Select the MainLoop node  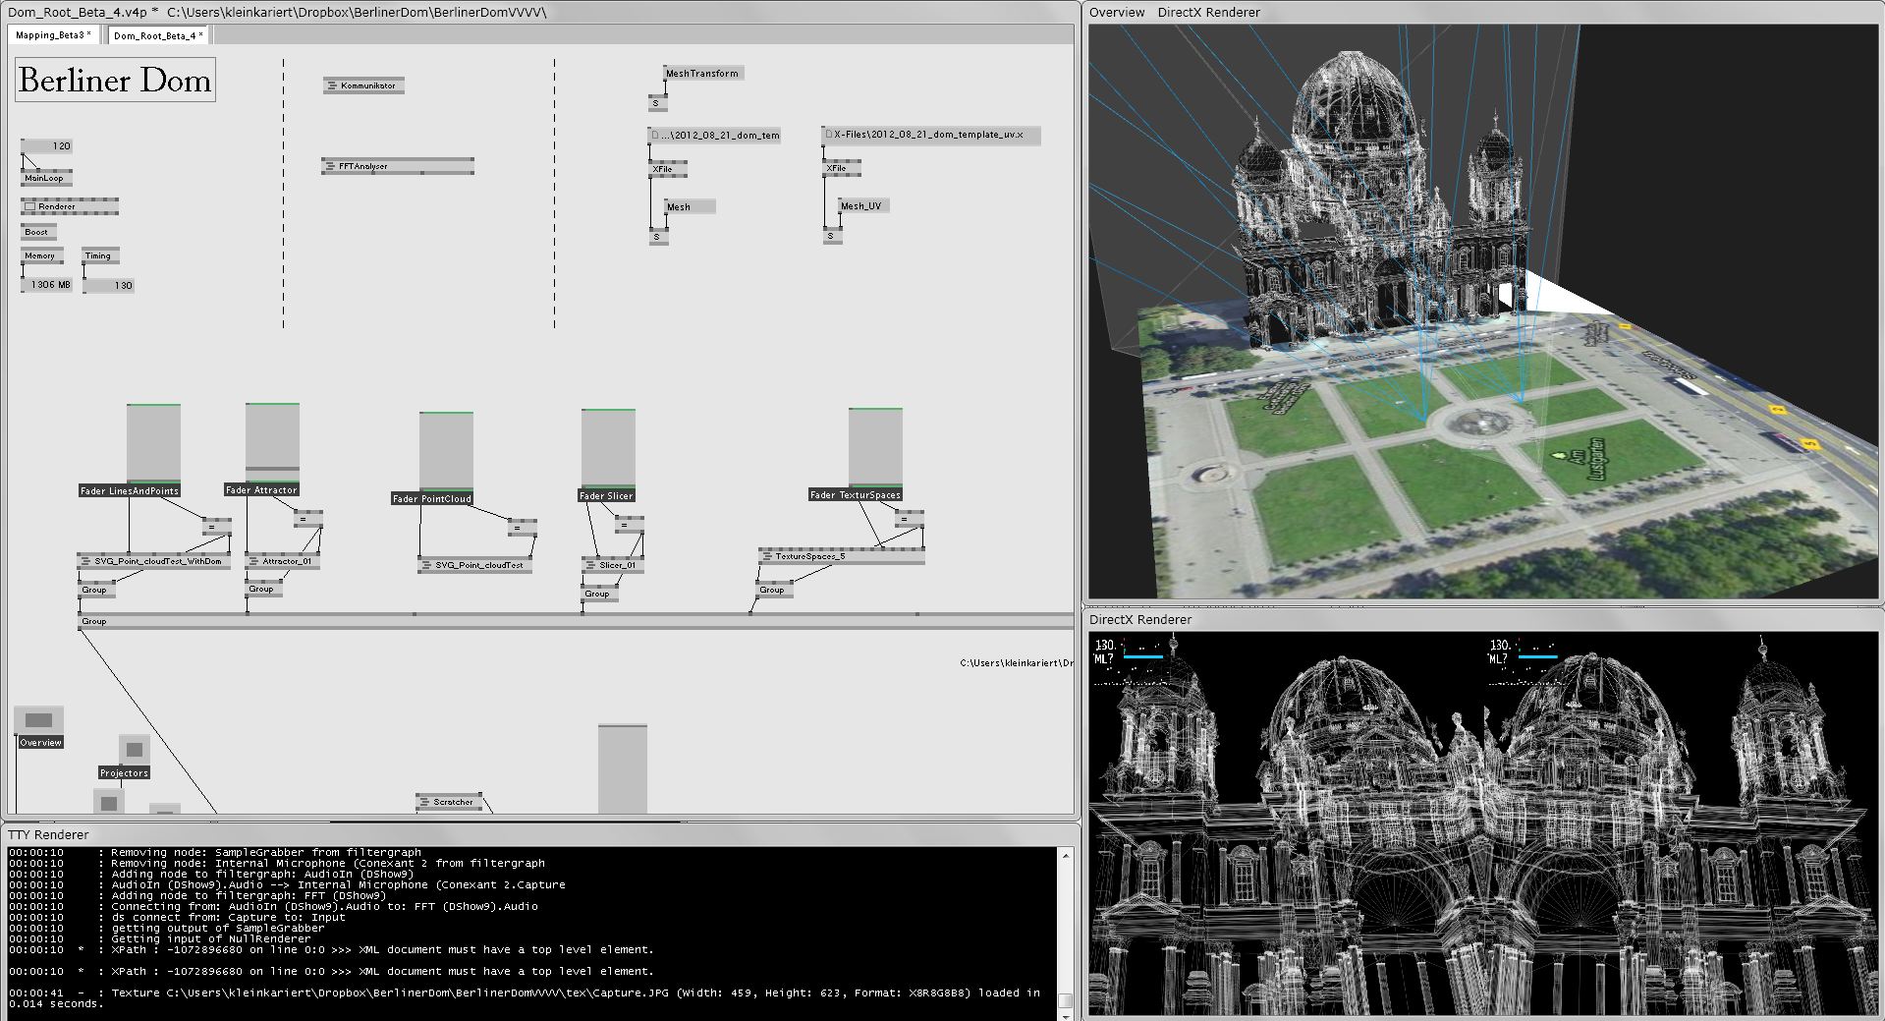pos(45,179)
